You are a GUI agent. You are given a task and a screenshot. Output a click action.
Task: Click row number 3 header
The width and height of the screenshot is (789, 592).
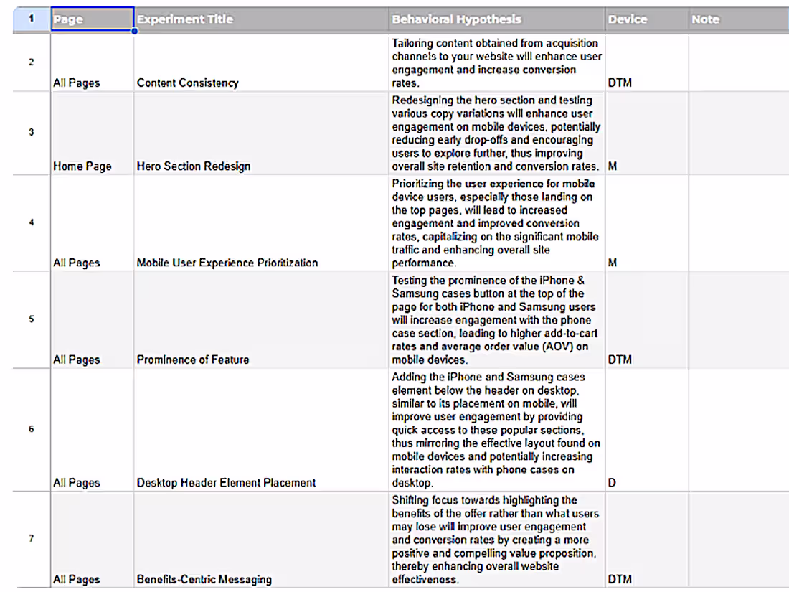pos(31,133)
